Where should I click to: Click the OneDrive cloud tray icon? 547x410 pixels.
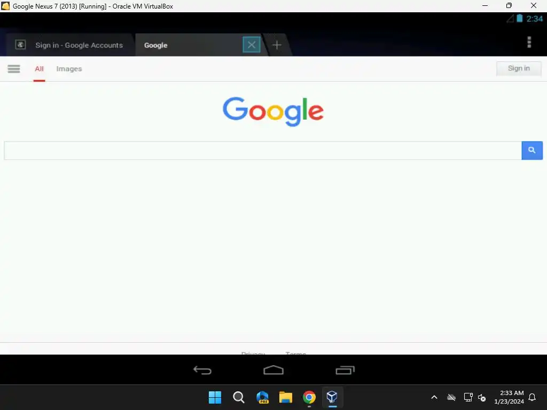coord(451,397)
